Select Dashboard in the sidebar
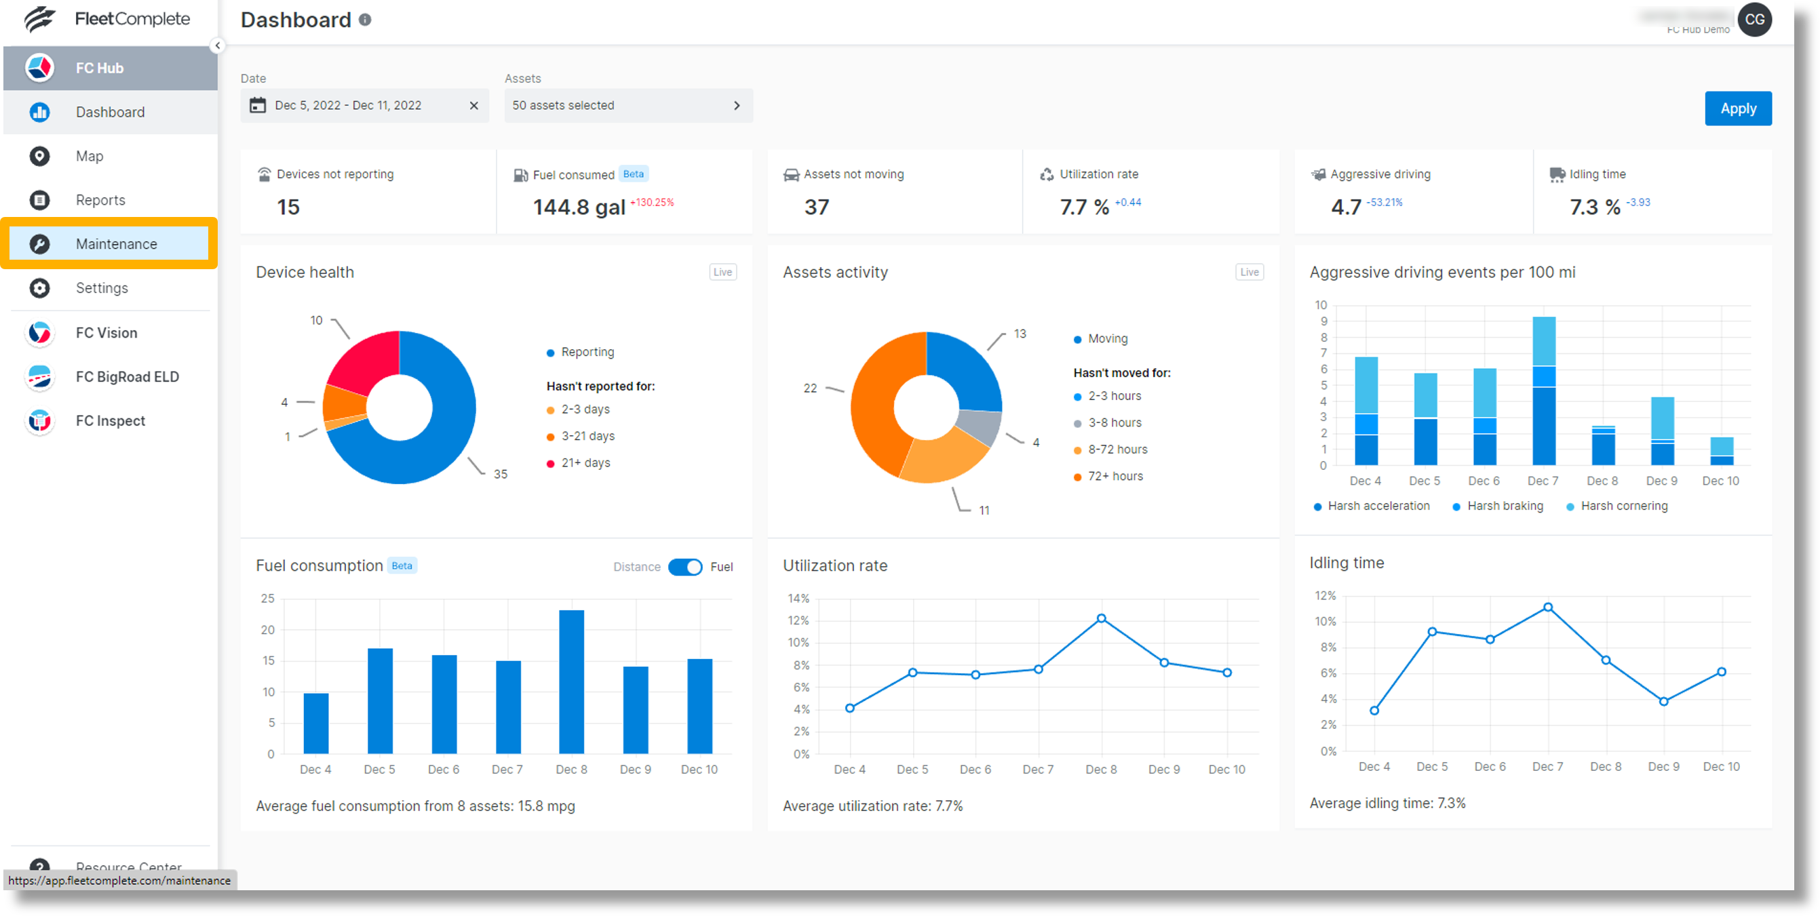 pyautogui.click(x=110, y=113)
